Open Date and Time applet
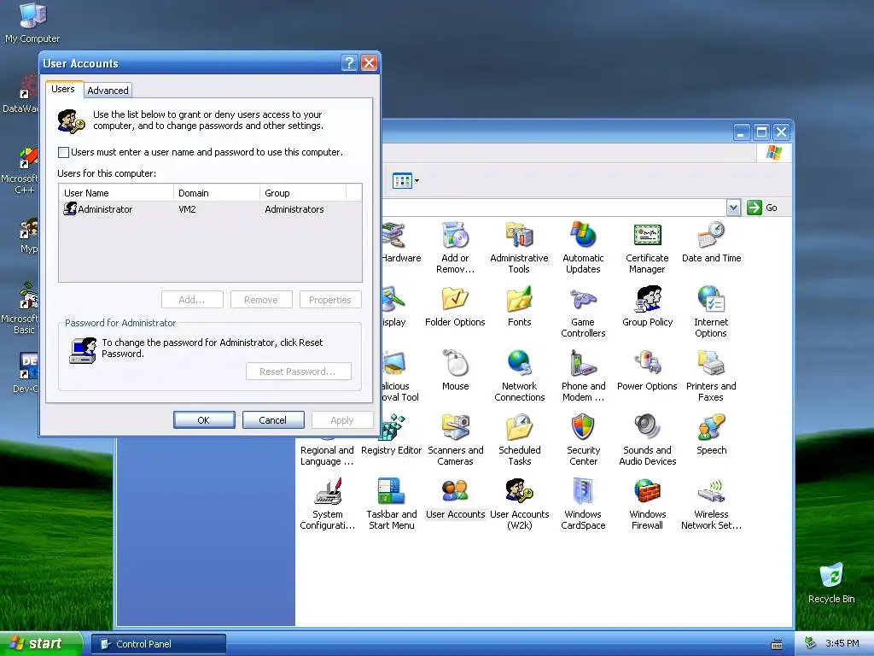Image resolution: width=874 pixels, height=656 pixels. pyautogui.click(x=711, y=243)
